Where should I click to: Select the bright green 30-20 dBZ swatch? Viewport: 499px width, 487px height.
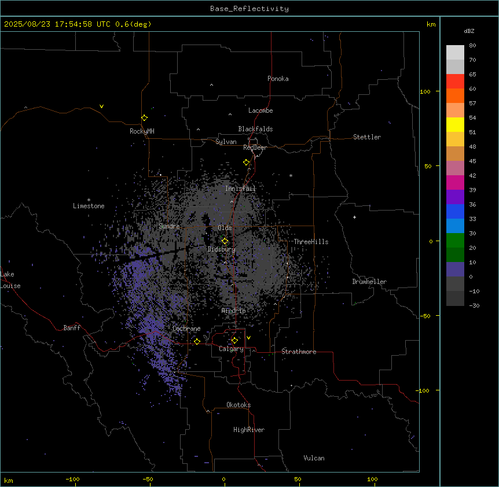(x=455, y=241)
